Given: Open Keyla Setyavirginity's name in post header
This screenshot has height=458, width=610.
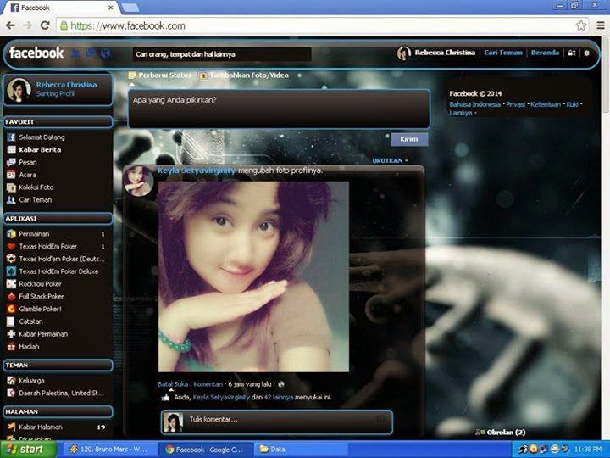Looking at the screenshot, I should coord(197,170).
